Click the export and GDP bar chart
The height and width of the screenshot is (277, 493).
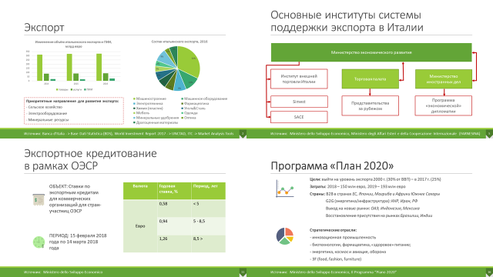[x=74, y=66]
